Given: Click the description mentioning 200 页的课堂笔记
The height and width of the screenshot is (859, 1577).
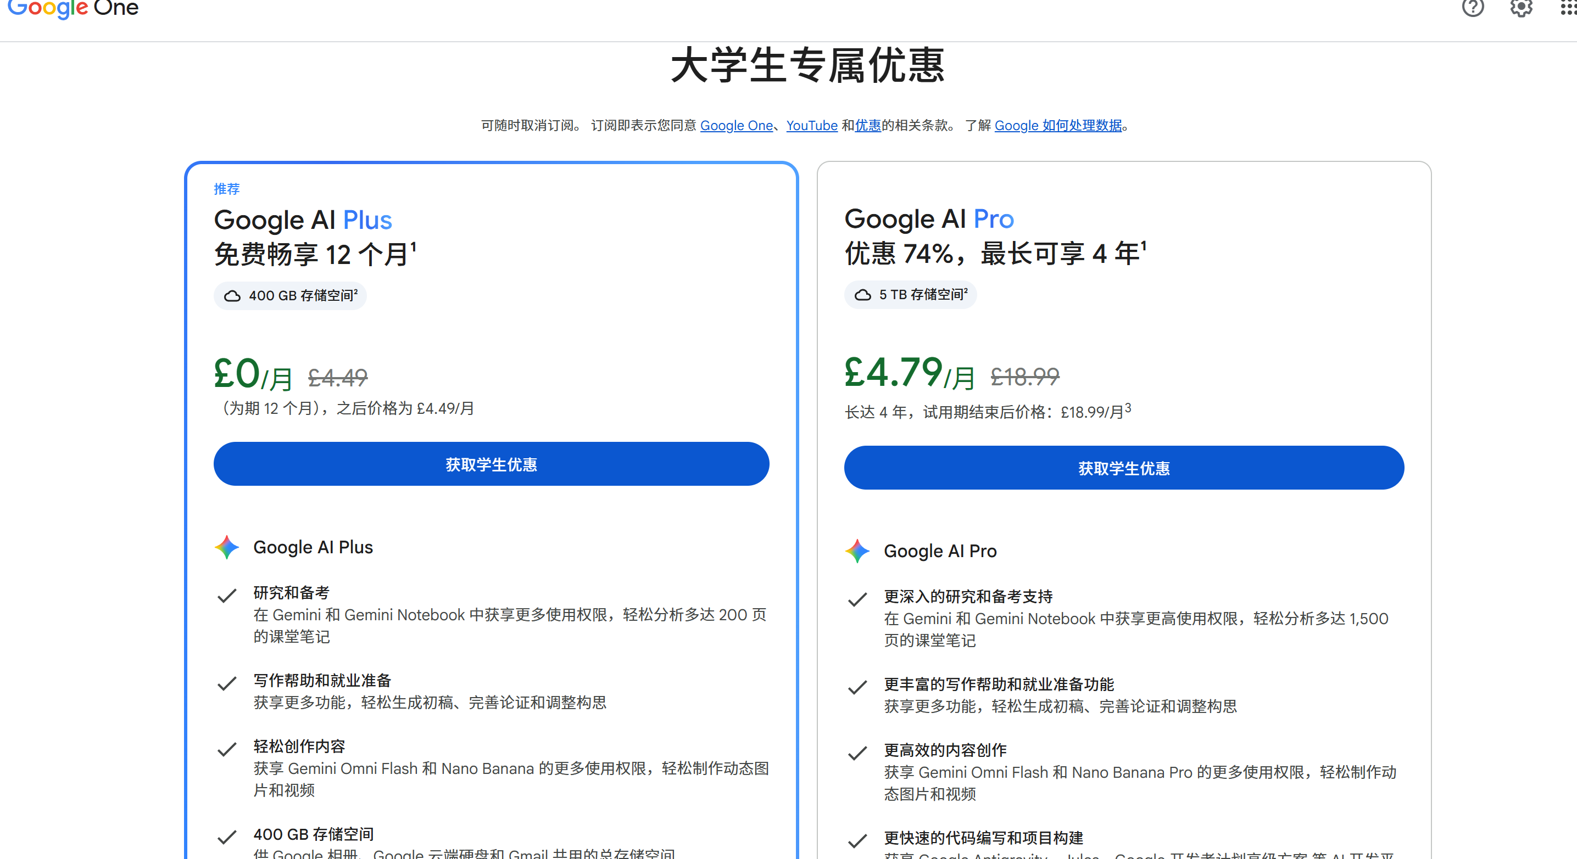Looking at the screenshot, I should click(510, 625).
